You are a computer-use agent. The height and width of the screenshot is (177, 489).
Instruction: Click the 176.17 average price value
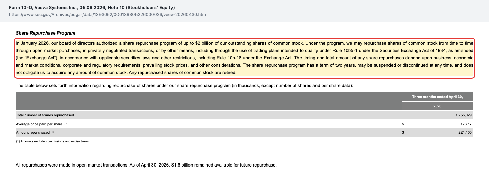[467, 124]
